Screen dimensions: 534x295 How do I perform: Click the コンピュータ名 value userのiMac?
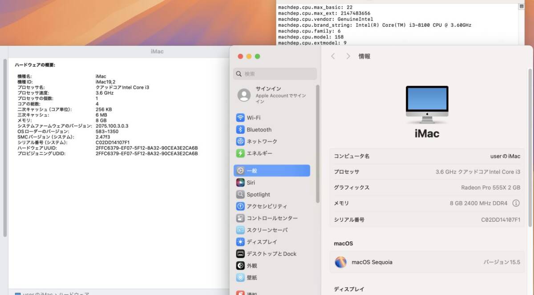tap(505, 156)
